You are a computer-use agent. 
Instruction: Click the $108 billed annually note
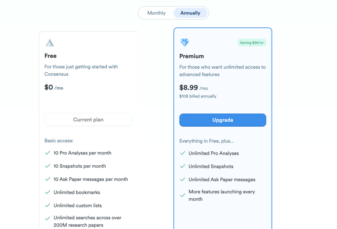click(x=198, y=96)
